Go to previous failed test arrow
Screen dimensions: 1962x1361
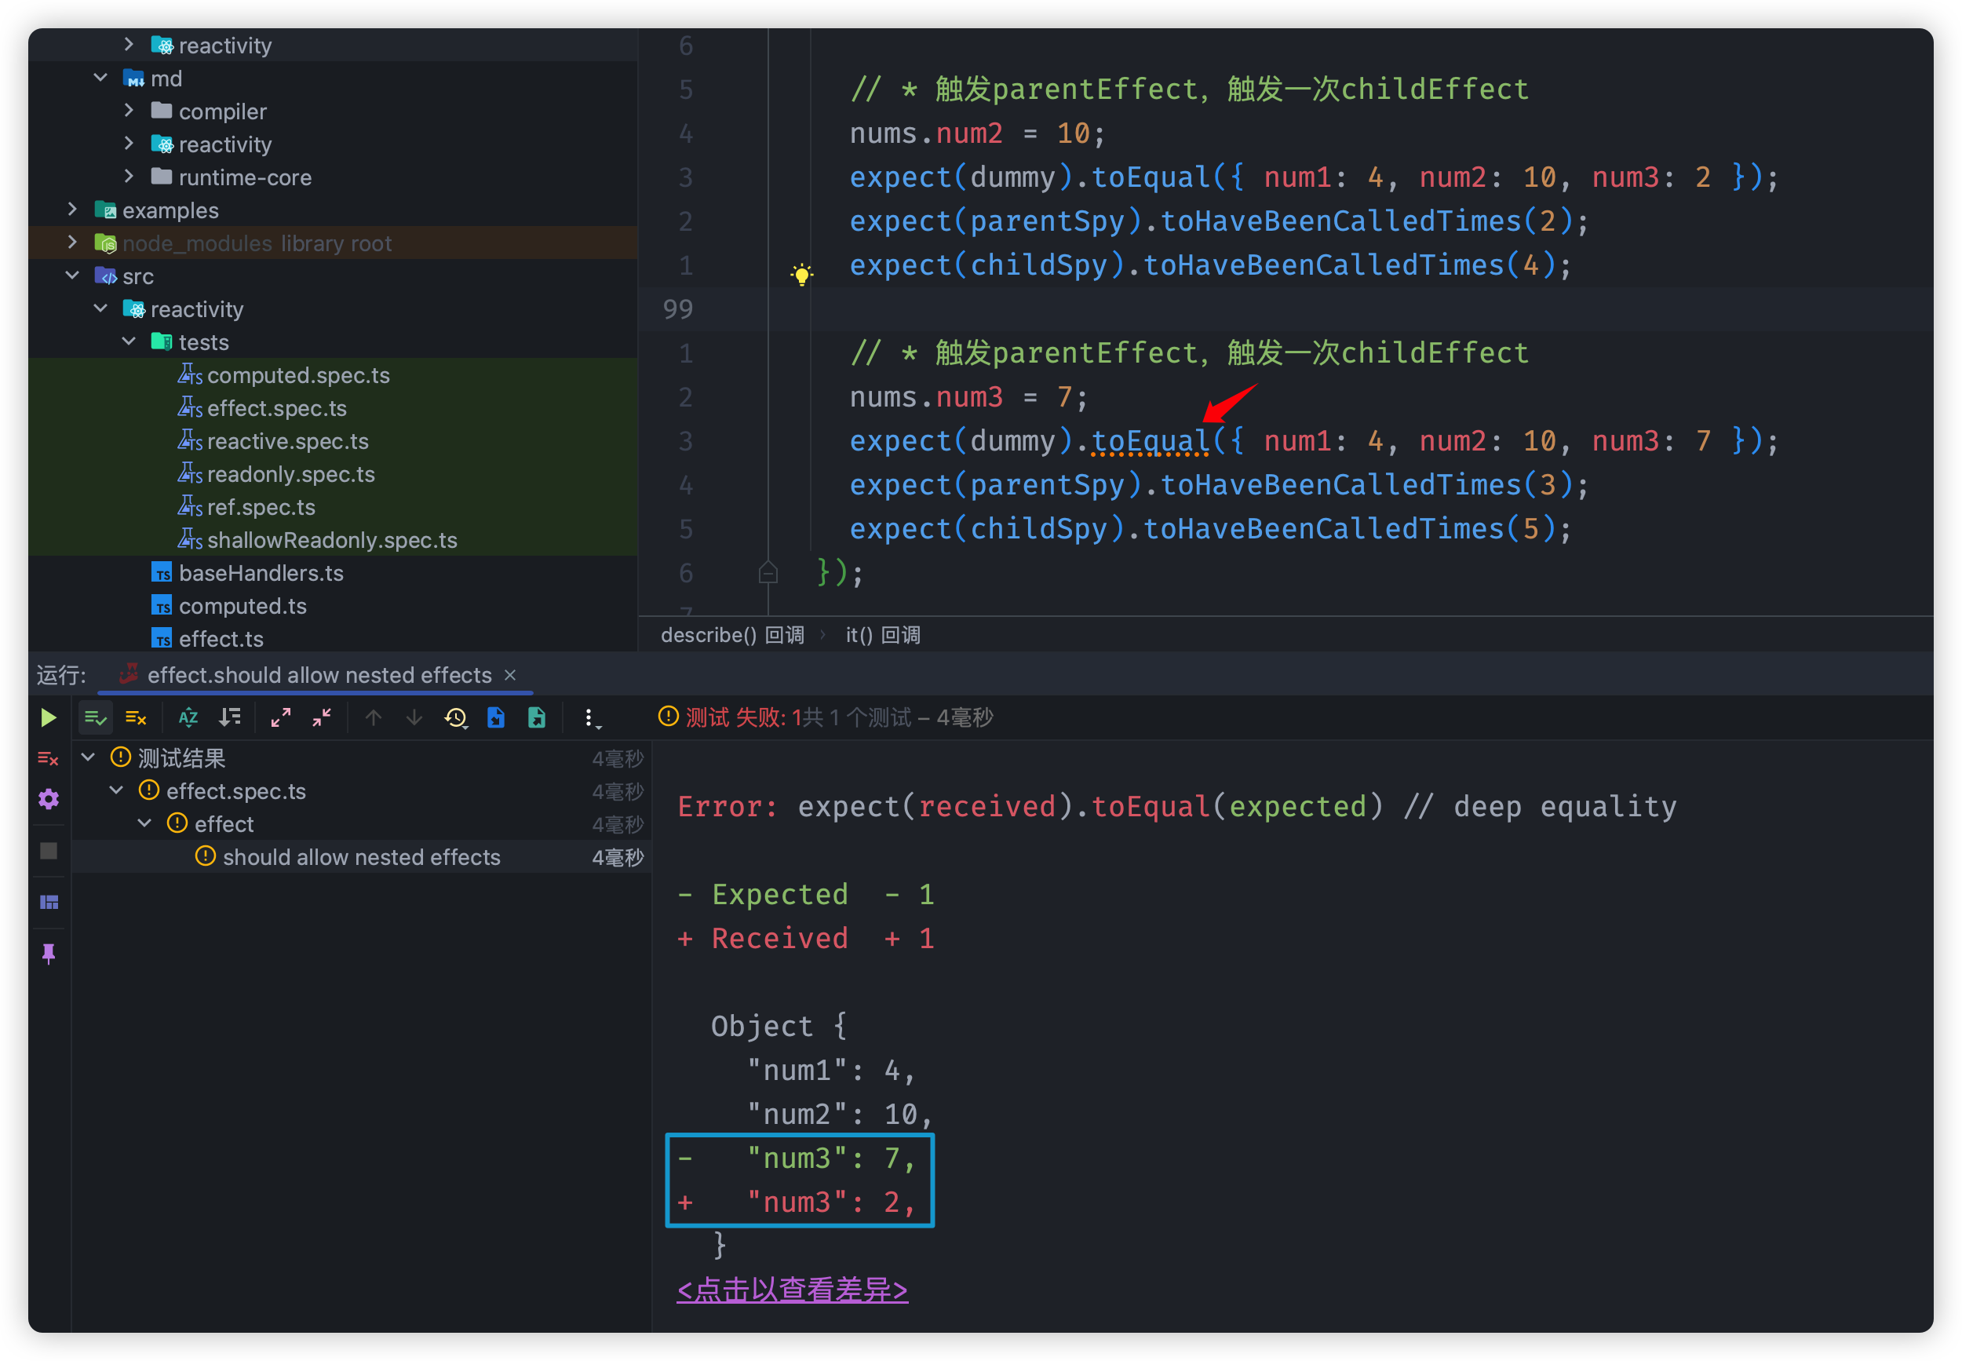pyautogui.click(x=374, y=718)
